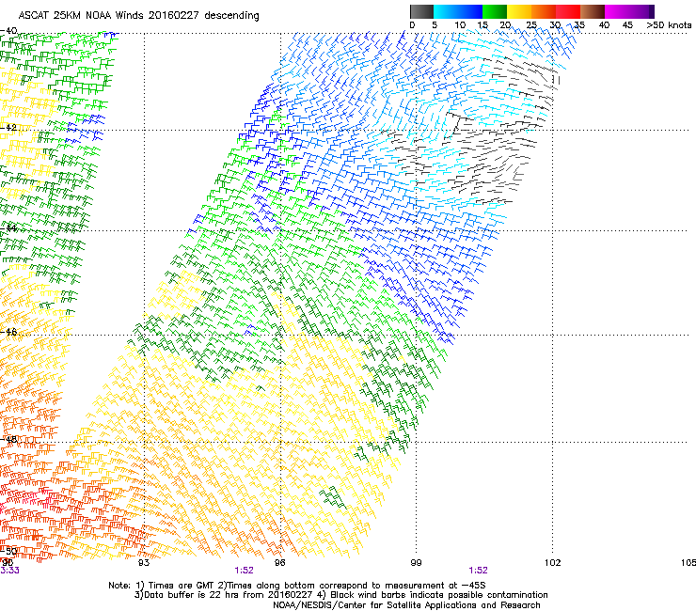Click the '-50' latitude label
Viewport: 696px width, 611px height.
tap(8, 551)
